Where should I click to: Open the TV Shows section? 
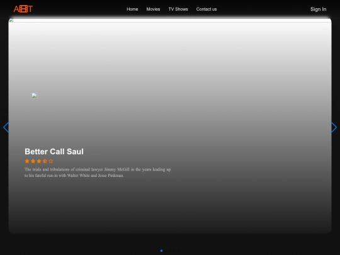point(178,9)
